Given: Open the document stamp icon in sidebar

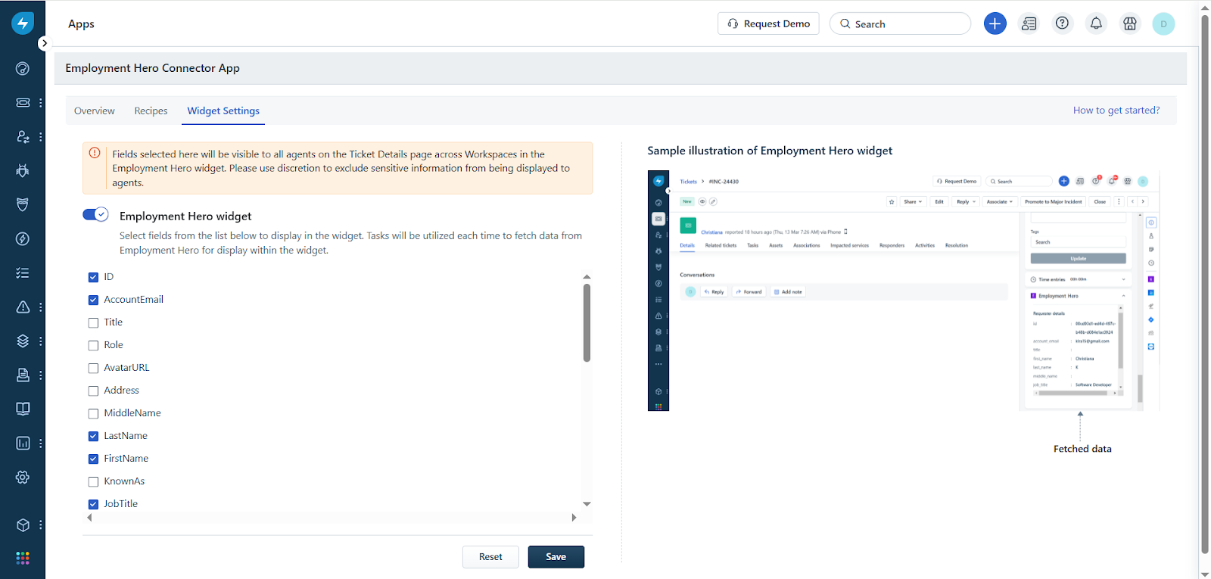Looking at the screenshot, I should click(23, 375).
